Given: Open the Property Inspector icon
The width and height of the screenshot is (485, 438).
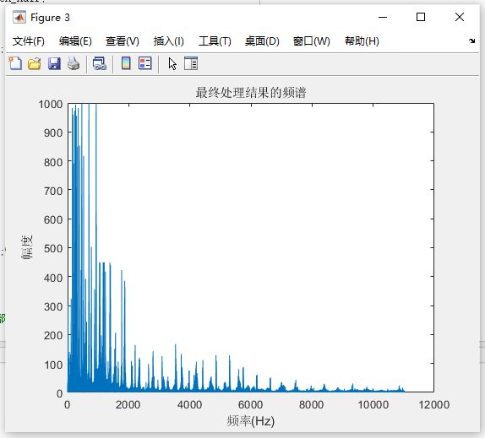Looking at the screenshot, I should pyautogui.click(x=191, y=63).
